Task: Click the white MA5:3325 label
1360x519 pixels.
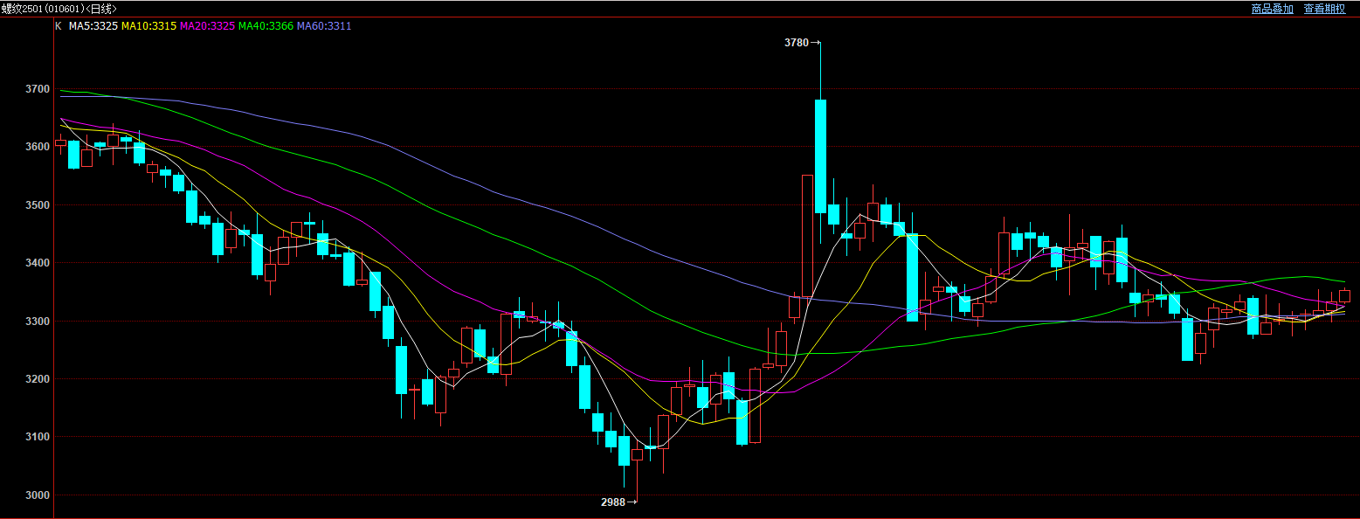Action: (93, 26)
